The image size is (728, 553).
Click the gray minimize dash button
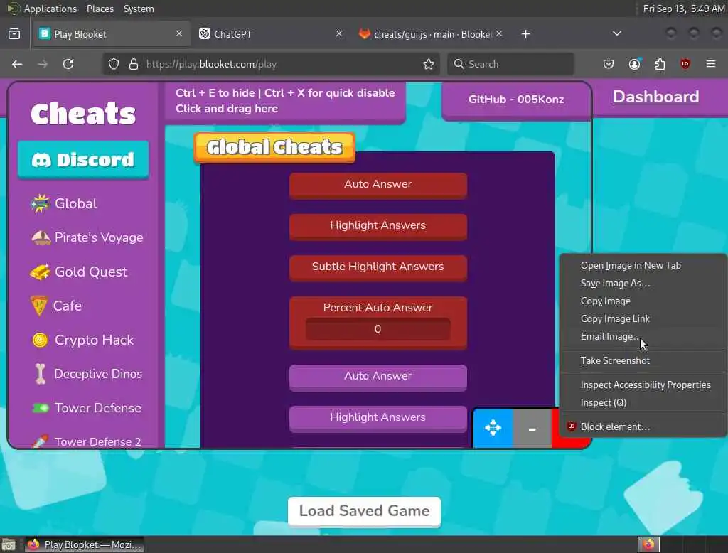pyautogui.click(x=532, y=429)
